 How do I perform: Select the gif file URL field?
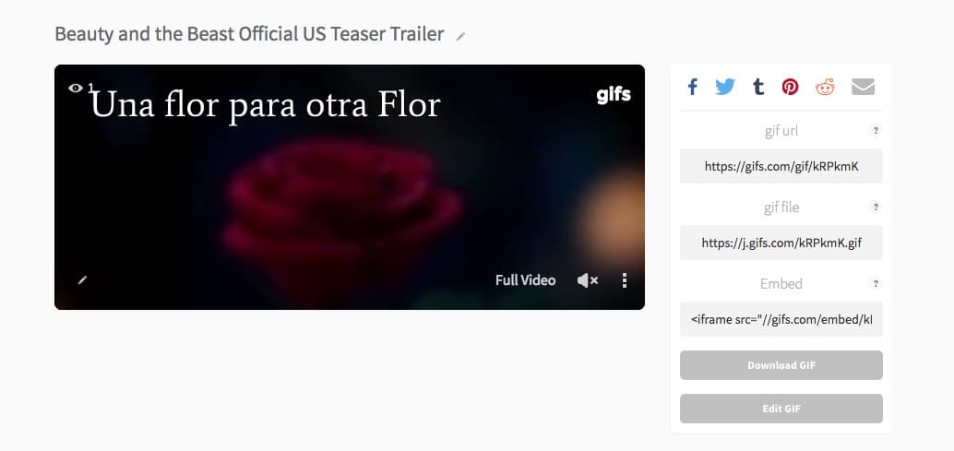point(781,243)
